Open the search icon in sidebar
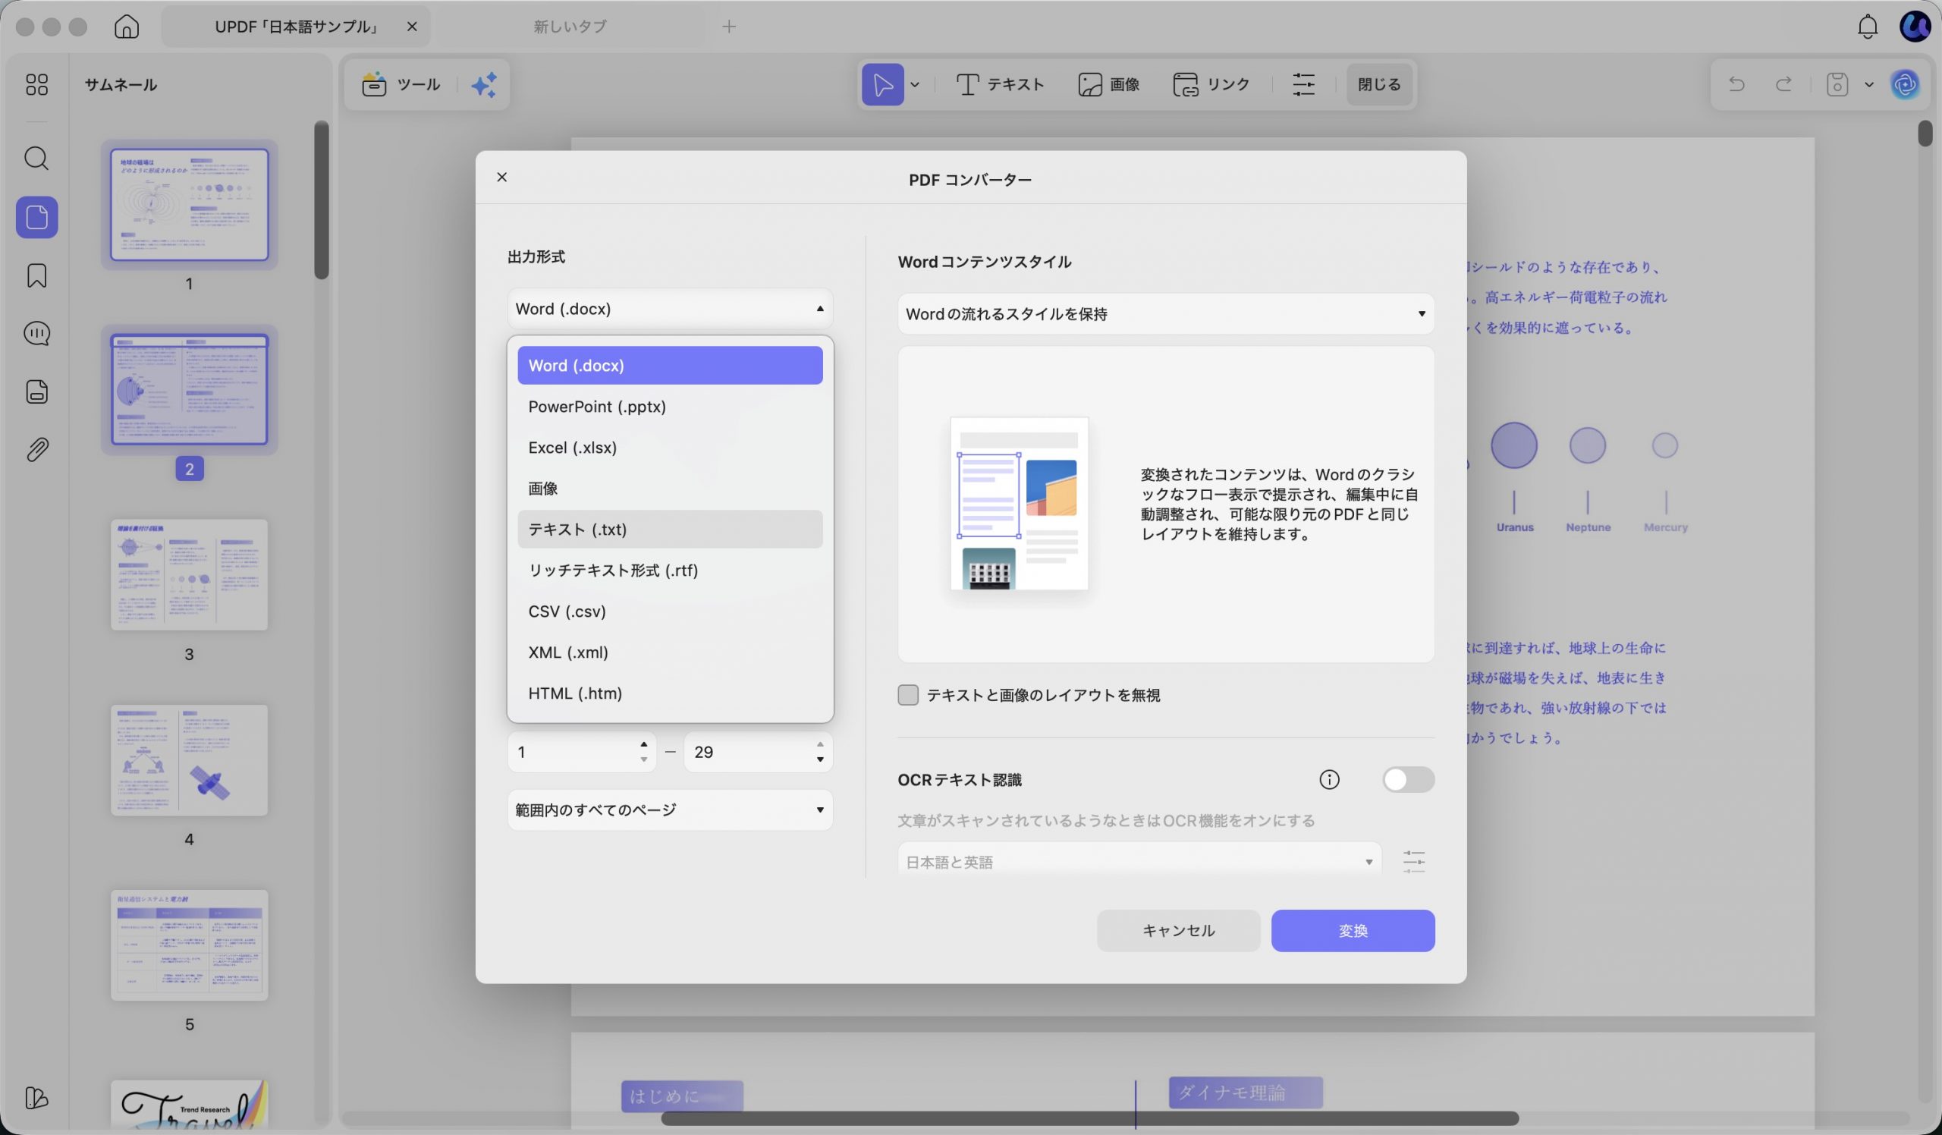Viewport: 1942px width, 1135px height. [37, 159]
